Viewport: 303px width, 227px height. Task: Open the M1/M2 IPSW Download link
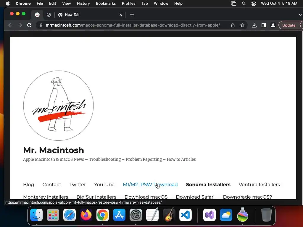(x=150, y=184)
